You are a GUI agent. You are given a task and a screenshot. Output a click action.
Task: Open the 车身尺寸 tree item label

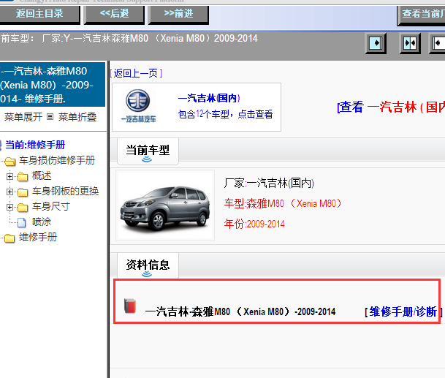coord(51,206)
